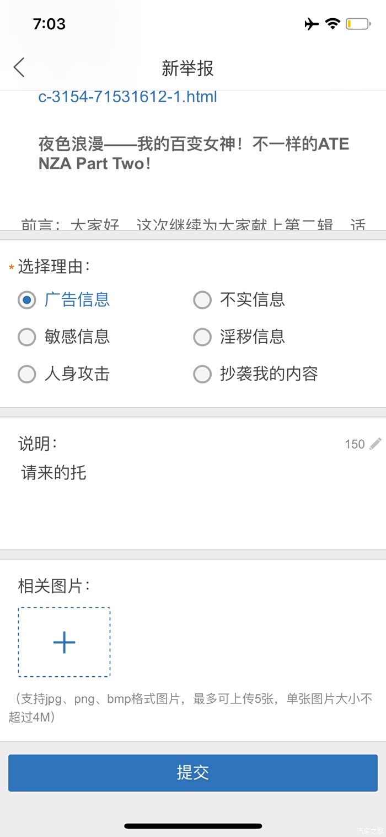Image resolution: width=386 pixels, height=837 pixels.
Task: Tap the plus icon to add image
Action: click(64, 642)
